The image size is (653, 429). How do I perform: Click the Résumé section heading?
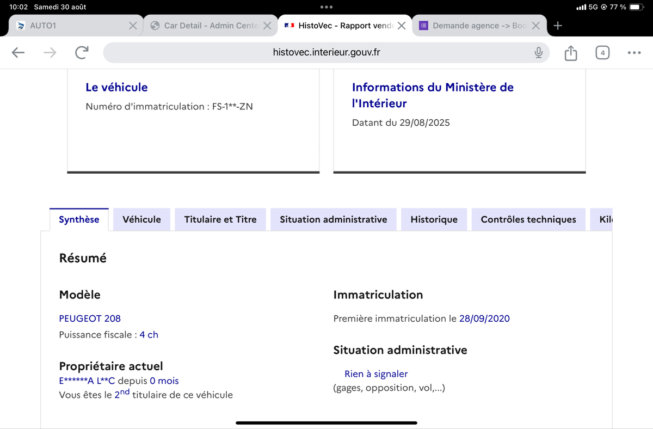click(x=83, y=258)
